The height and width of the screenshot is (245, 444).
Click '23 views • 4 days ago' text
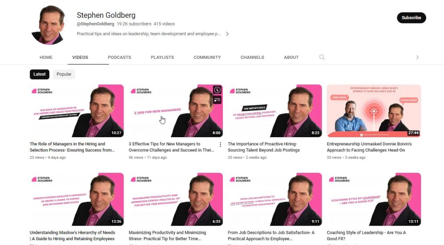[48, 158]
